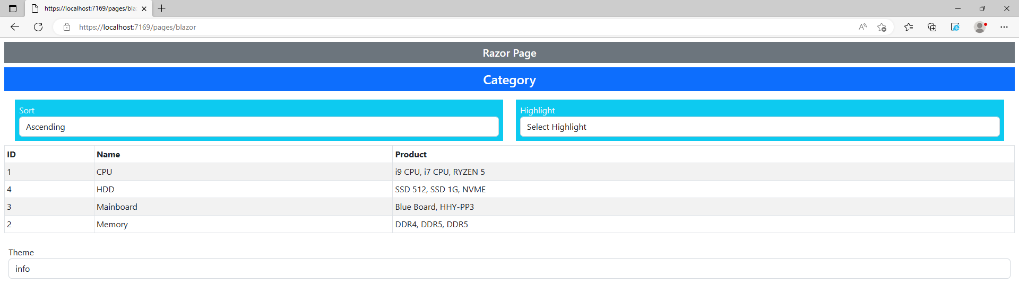The height and width of the screenshot is (294, 1019).
Task: Close the localhost browser tab
Action: click(144, 8)
